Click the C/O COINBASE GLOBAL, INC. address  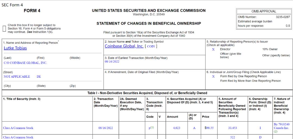click(x=25, y=63)
